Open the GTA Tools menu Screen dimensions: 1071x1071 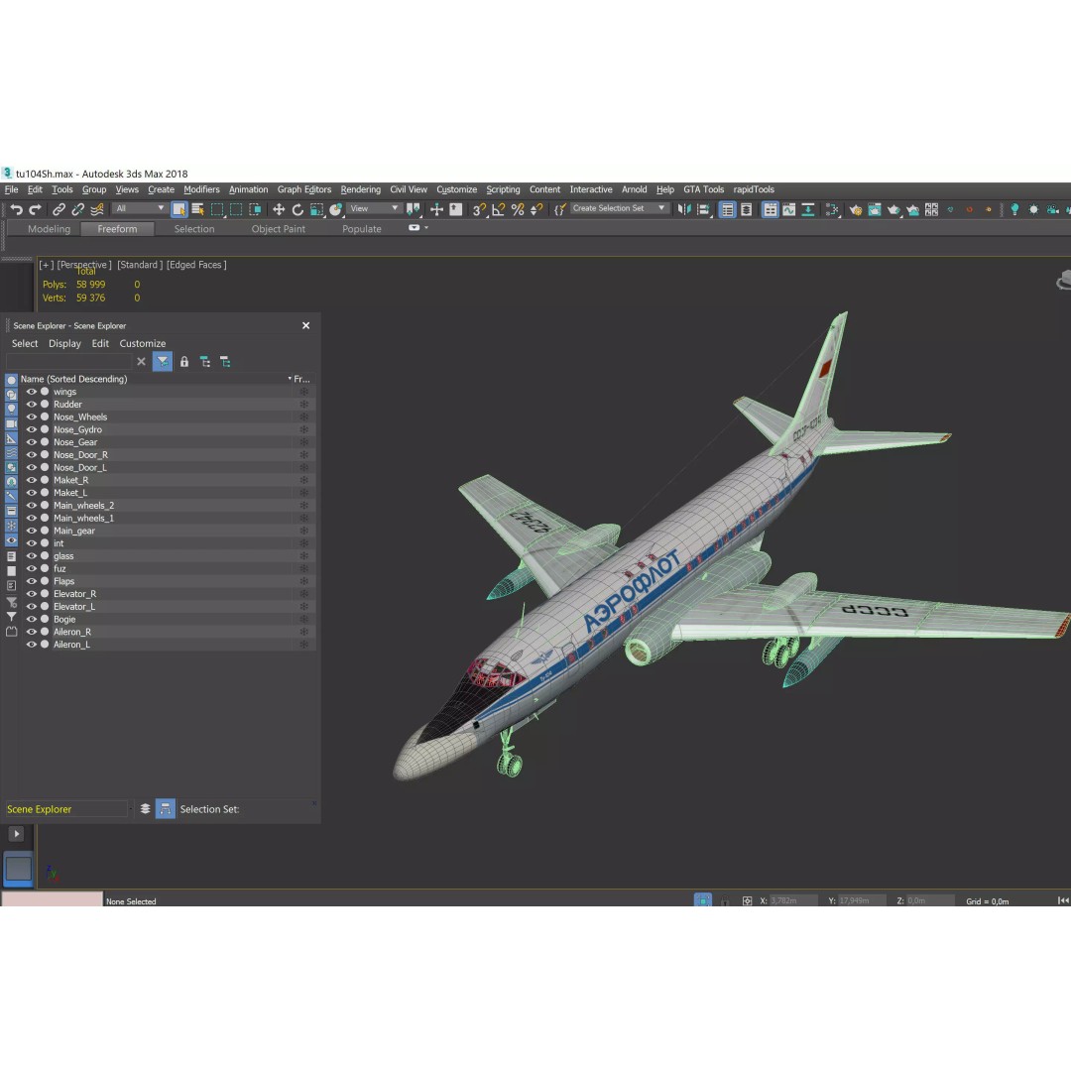coord(703,189)
